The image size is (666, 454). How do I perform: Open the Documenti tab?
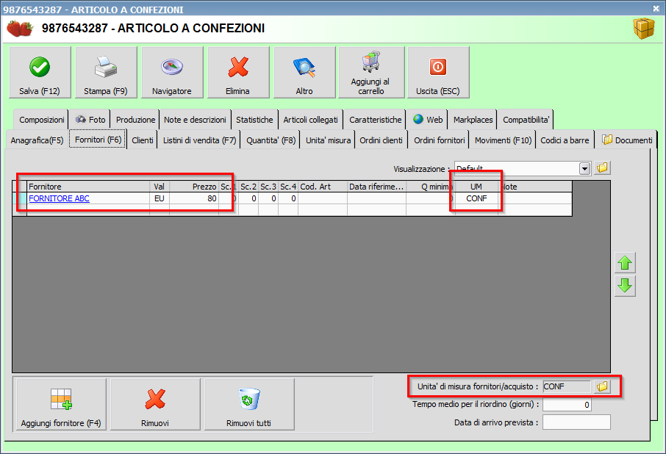point(627,140)
